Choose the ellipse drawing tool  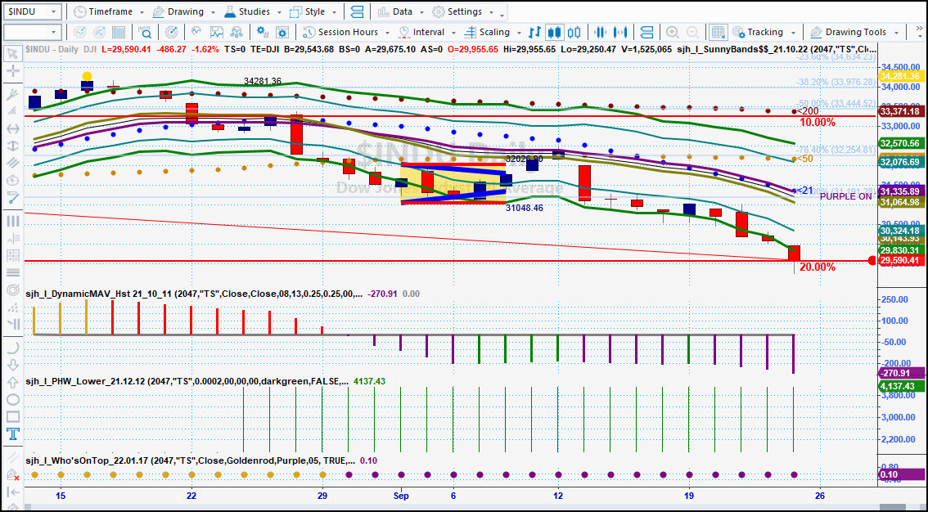(x=12, y=400)
